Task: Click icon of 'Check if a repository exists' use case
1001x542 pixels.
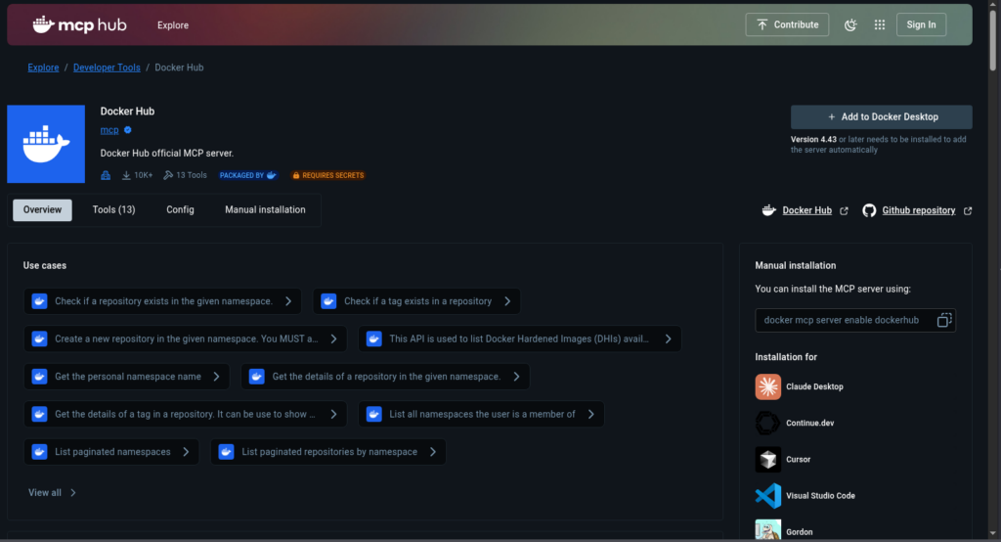Action: [39, 301]
